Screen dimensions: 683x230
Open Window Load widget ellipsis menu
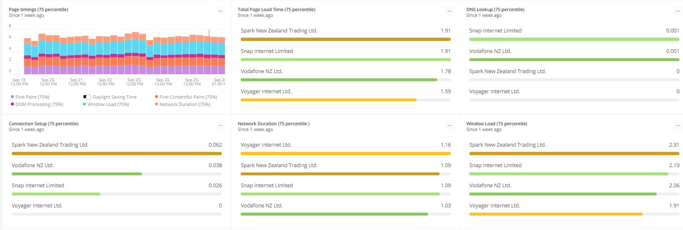pyautogui.click(x=678, y=126)
